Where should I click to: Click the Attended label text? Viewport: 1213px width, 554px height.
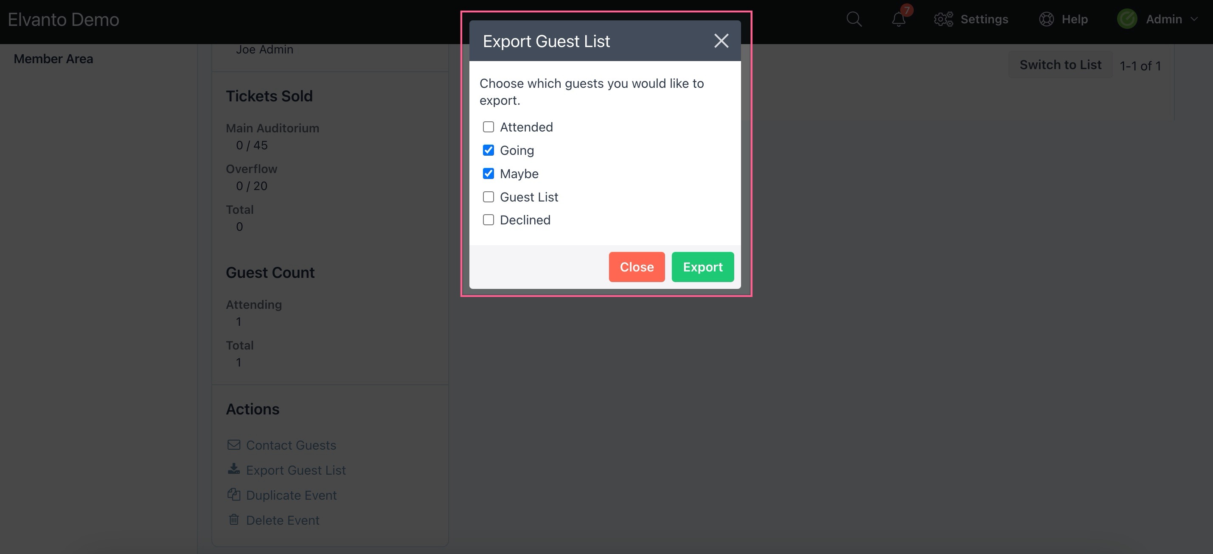526,127
